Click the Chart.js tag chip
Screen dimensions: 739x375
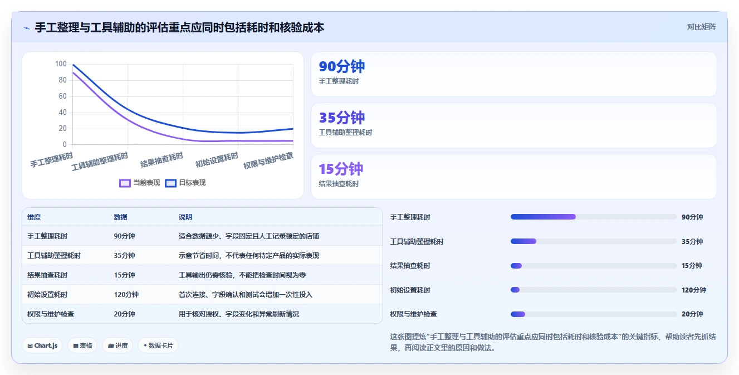[x=42, y=345]
